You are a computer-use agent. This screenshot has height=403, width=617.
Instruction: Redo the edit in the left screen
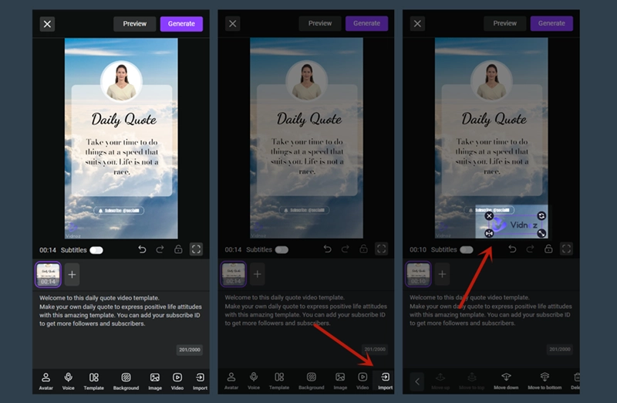pyautogui.click(x=160, y=249)
